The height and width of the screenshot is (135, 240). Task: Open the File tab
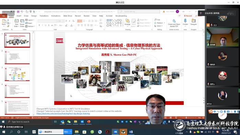(3, 16)
